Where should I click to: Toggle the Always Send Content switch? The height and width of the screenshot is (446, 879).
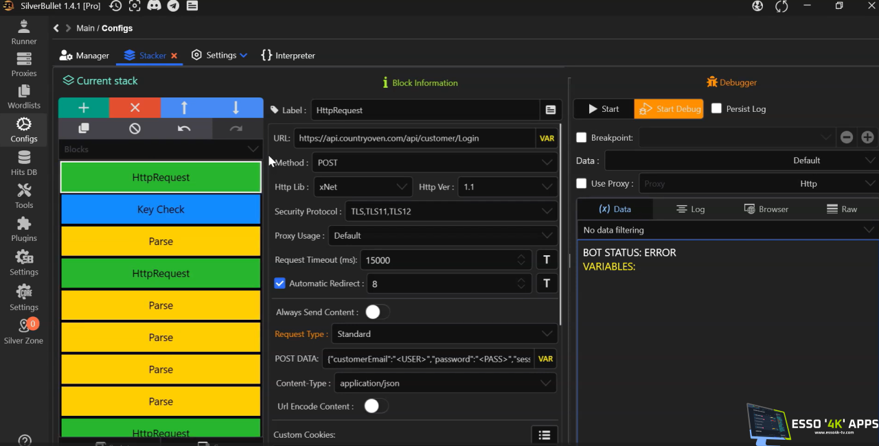[x=376, y=312]
